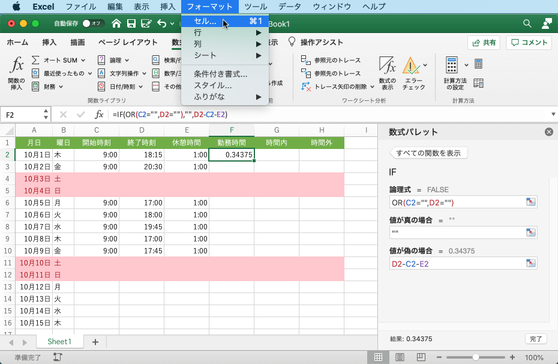Expand the 文字列操作 dropdown arrow
The height and width of the screenshot is (364, 558).
pos(144,73)
